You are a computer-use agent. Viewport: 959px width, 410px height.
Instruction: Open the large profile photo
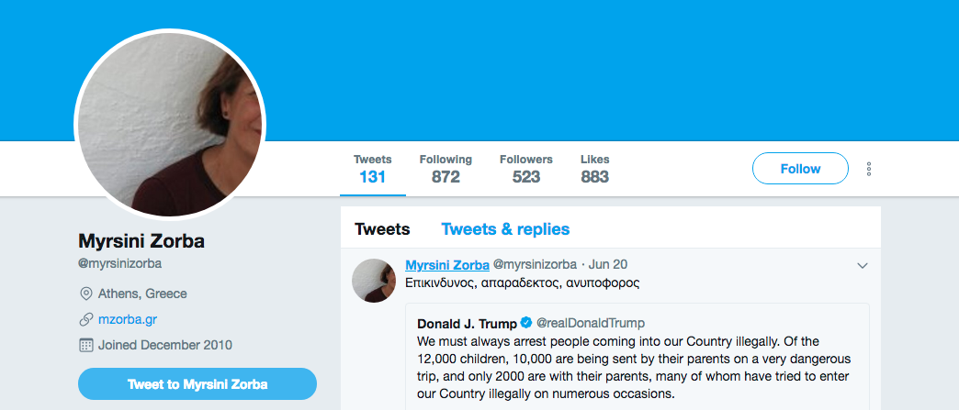(x=169, y=123)
